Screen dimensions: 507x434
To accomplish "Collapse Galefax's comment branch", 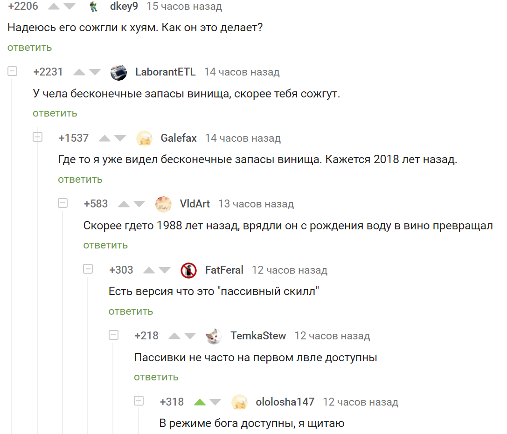I will (37, 137).
